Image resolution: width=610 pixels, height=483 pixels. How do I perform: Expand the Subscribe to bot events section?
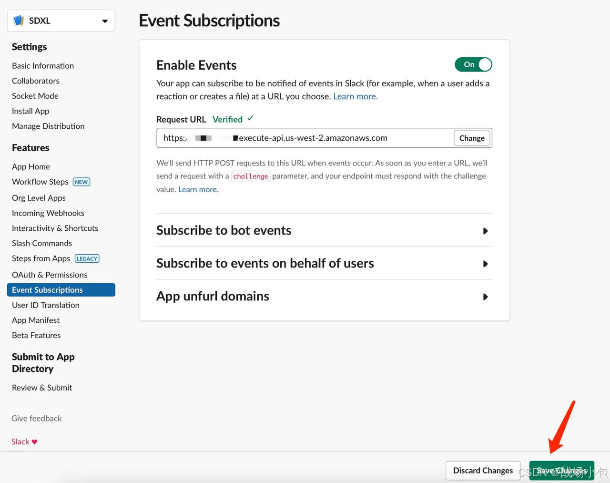[x=324, y=230]
